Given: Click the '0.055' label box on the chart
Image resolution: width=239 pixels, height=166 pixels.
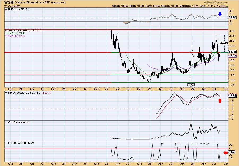Looking at the screenshot, I should pos(191,85).
